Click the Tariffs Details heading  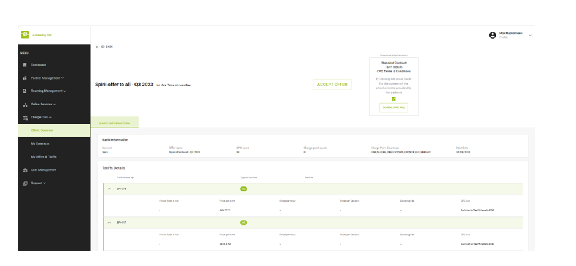pos(114,168)
